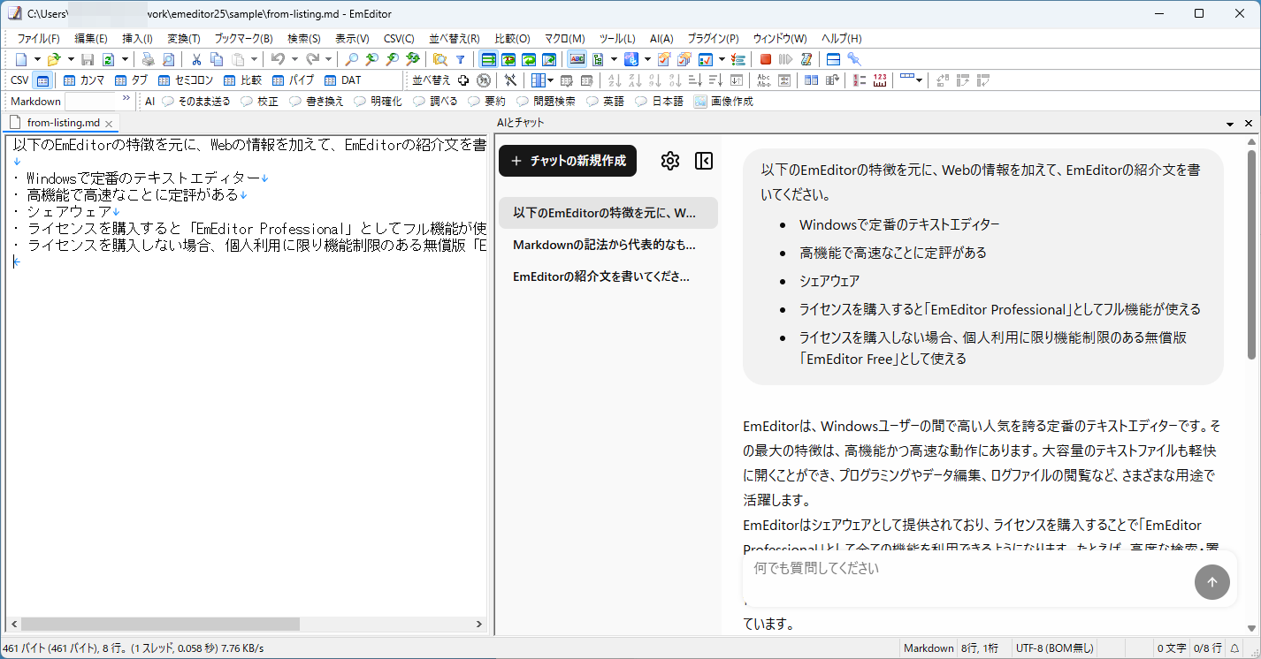Viewport: 1261px width, 659px height.
Task: Click チャットの新規作成 button
Action: coord(568,161)
